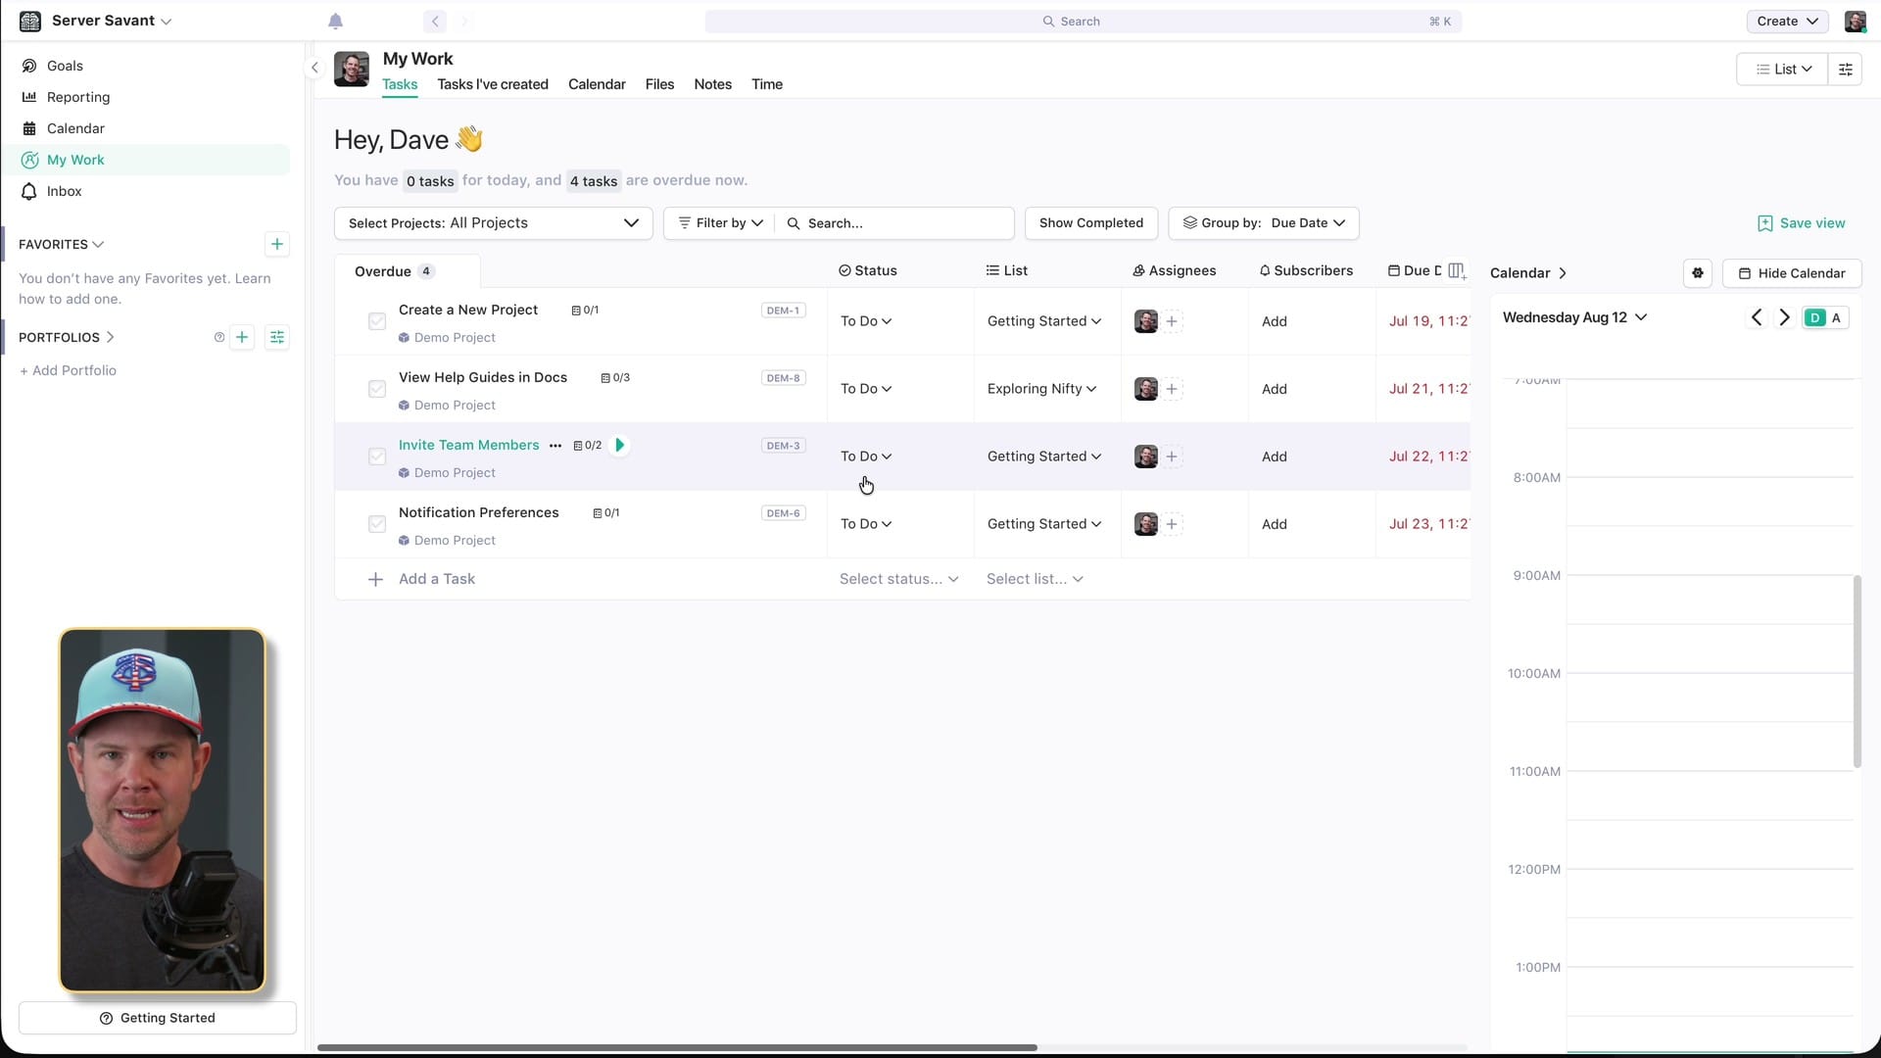Click assignee avatar on Create a New Project
Viewport: 1881px width, 1058px height.
(1145, 321)
